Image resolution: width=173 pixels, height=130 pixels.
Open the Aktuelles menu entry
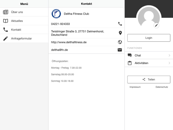coord(24,21)
